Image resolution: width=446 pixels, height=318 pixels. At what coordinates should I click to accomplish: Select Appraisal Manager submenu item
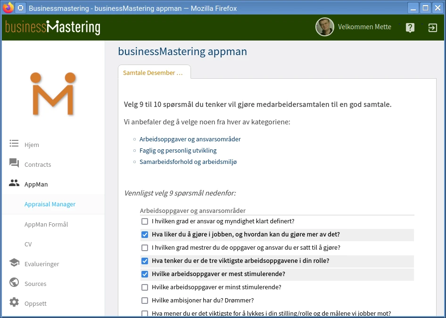point(50,204)
